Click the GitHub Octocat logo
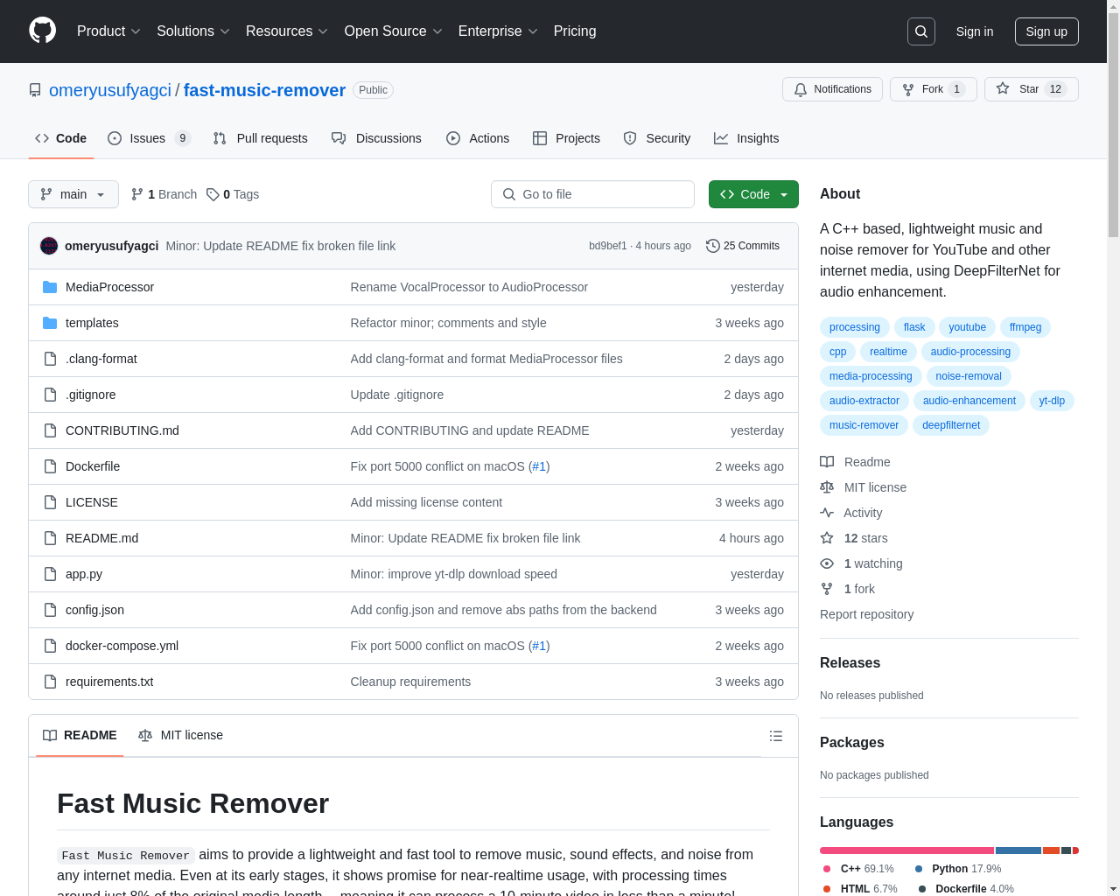The height and width of the screenshot is (896, 1120). click(x=42, y=31)
